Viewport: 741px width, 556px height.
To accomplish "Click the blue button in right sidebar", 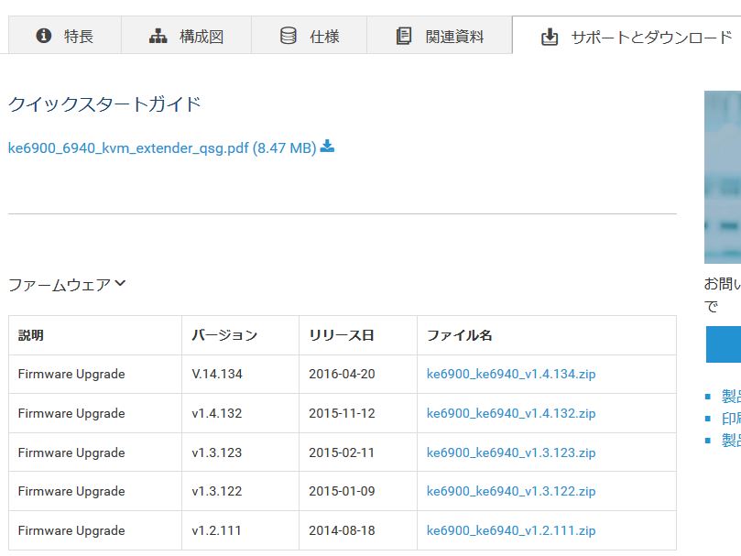I will [724, 343].
